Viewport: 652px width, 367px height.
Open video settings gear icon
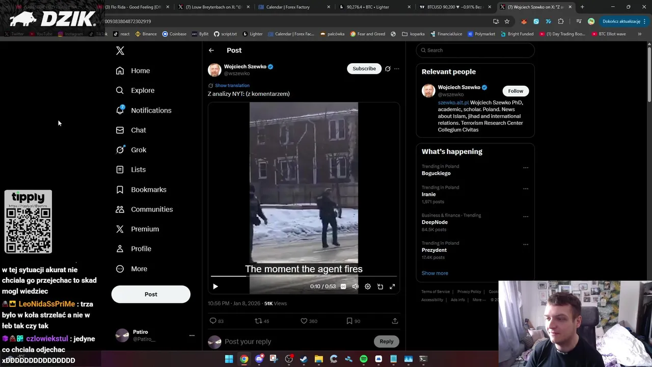[368, 286]
